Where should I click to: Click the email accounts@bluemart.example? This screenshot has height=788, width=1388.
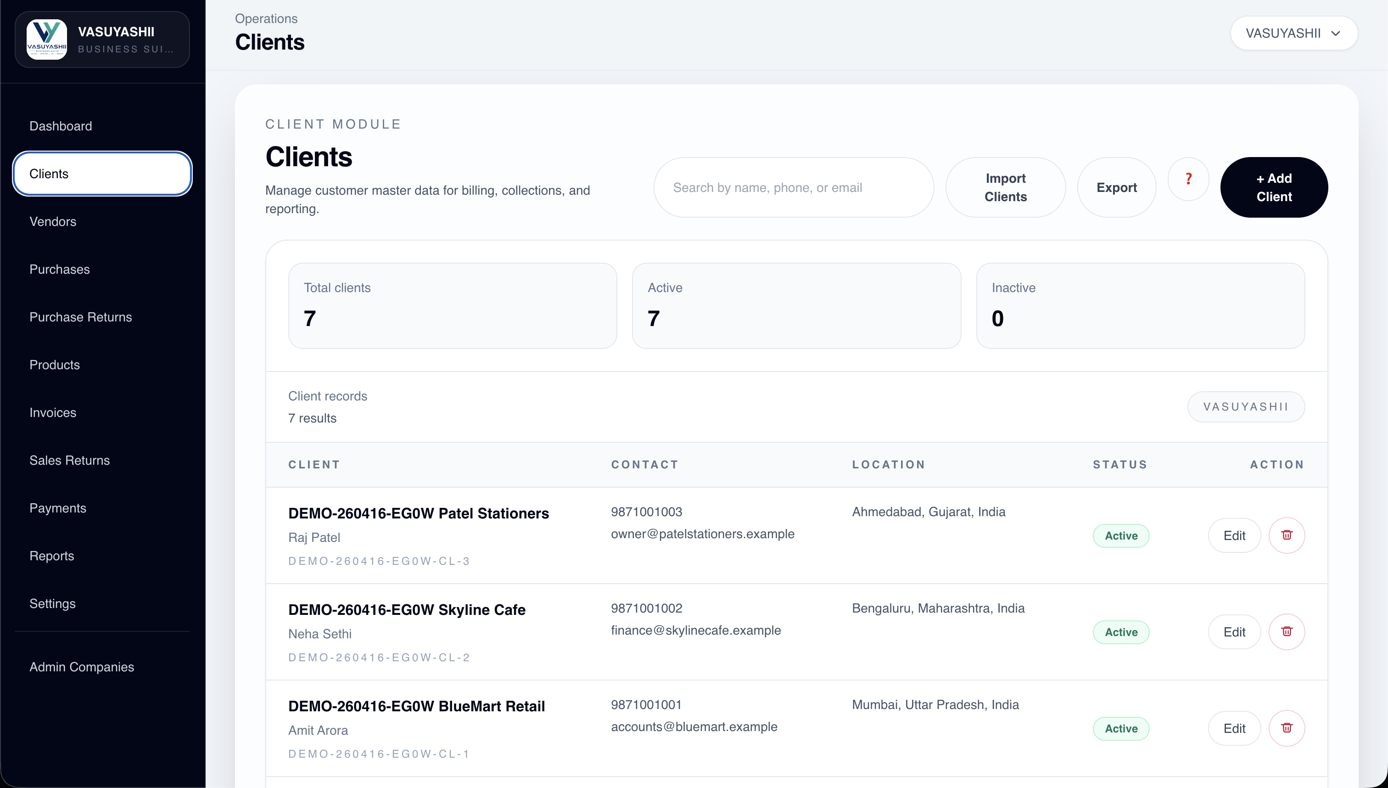tap(694, 727)
